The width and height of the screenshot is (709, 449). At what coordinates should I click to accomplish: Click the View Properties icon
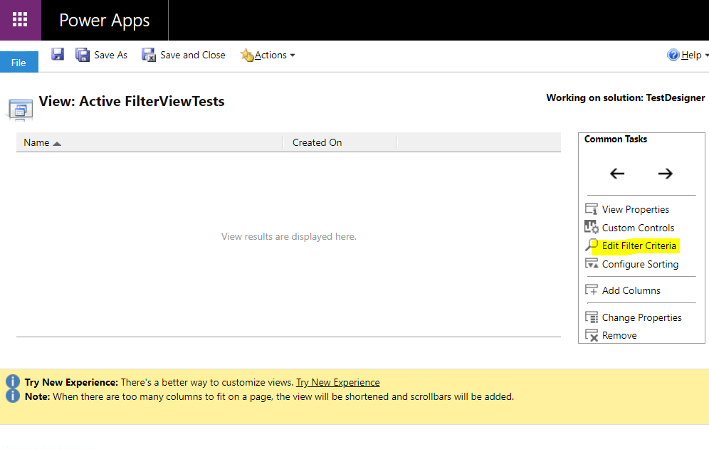click(x=592, y=209)
